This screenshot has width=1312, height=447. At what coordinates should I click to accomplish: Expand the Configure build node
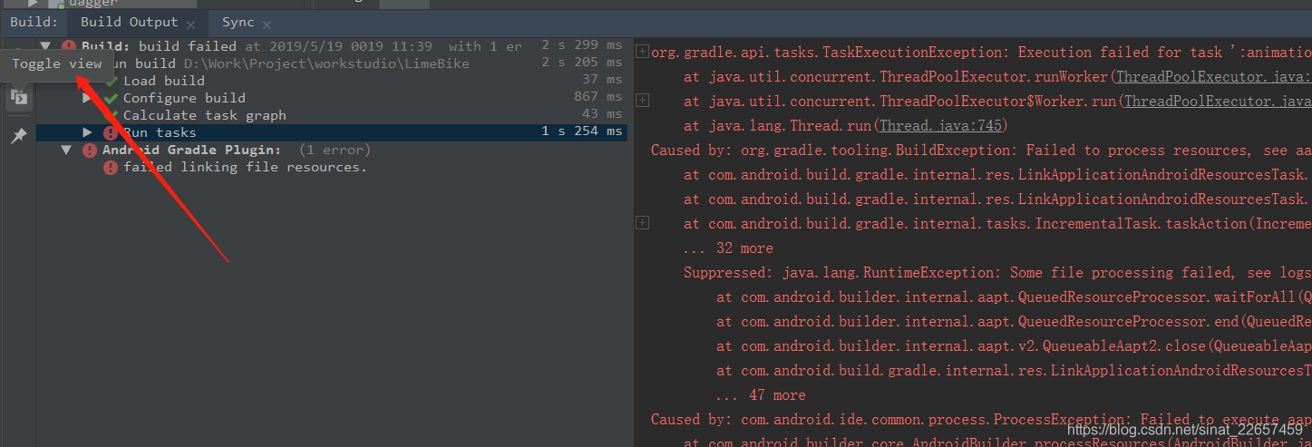(87, 98)
